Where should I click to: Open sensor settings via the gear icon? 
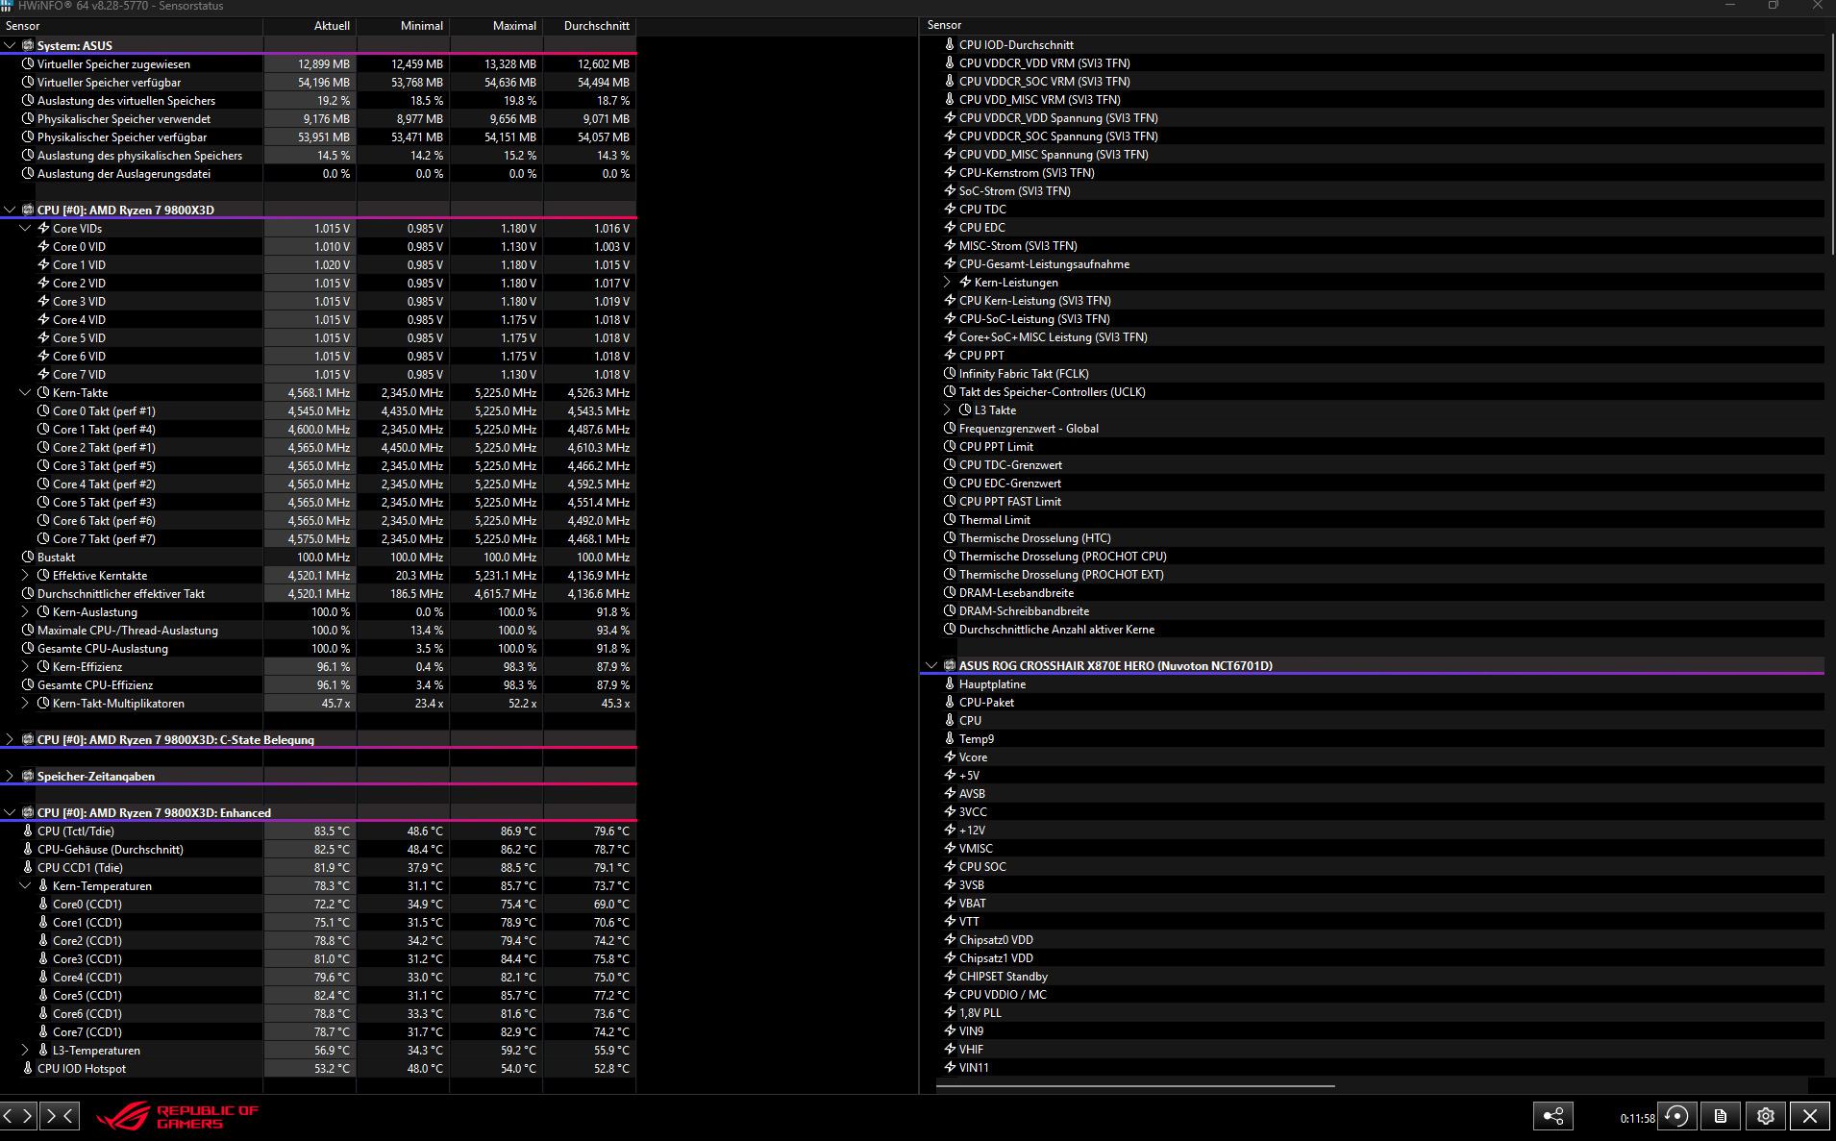[1765, 1116]
